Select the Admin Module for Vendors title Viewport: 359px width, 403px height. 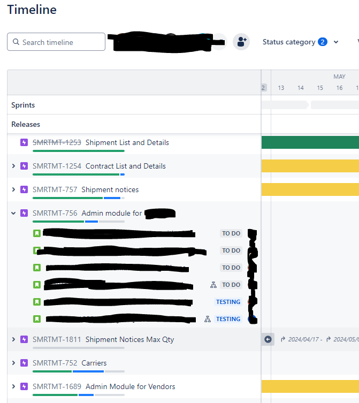(131, 386)
